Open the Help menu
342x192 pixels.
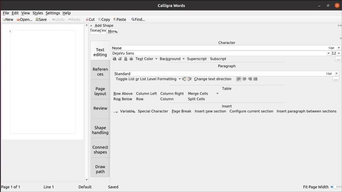(x=66, y=13)
